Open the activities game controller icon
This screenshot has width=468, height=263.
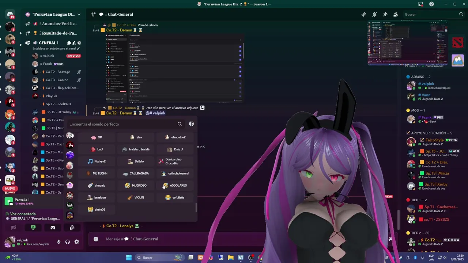pyautogui.click(x=53, y=228)
